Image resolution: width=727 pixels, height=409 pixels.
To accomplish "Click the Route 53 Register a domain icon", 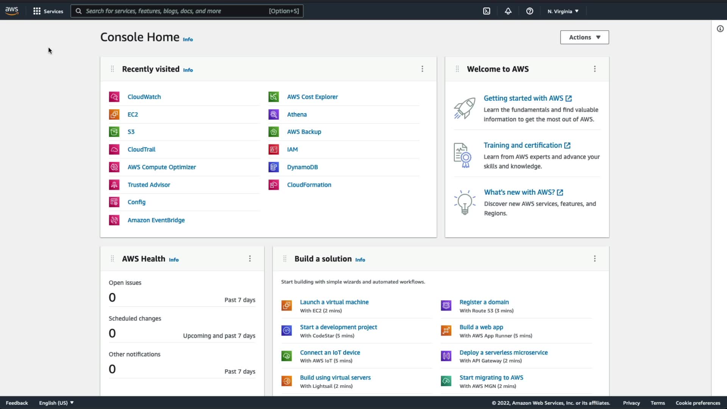I will coord(446,306).
